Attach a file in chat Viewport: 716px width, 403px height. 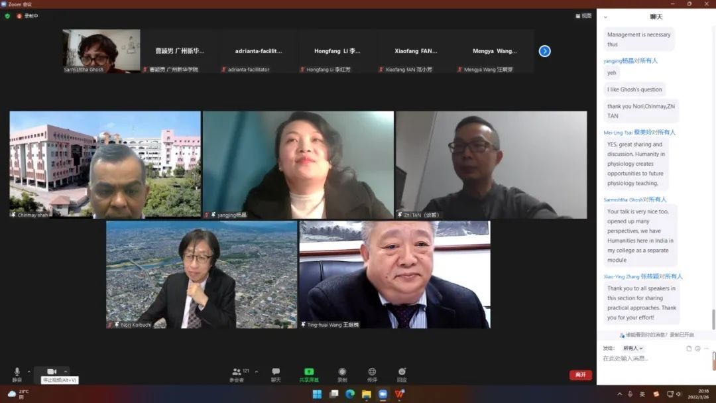click(689, 348)
